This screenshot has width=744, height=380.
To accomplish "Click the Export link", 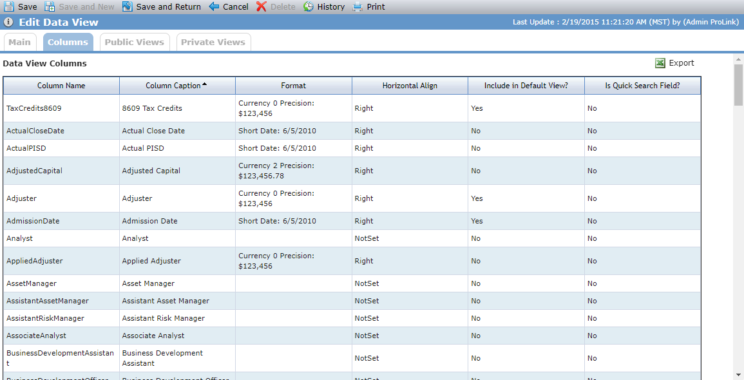I will (682, 63).
